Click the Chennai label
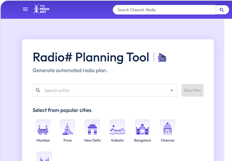 tap(167, 140)
